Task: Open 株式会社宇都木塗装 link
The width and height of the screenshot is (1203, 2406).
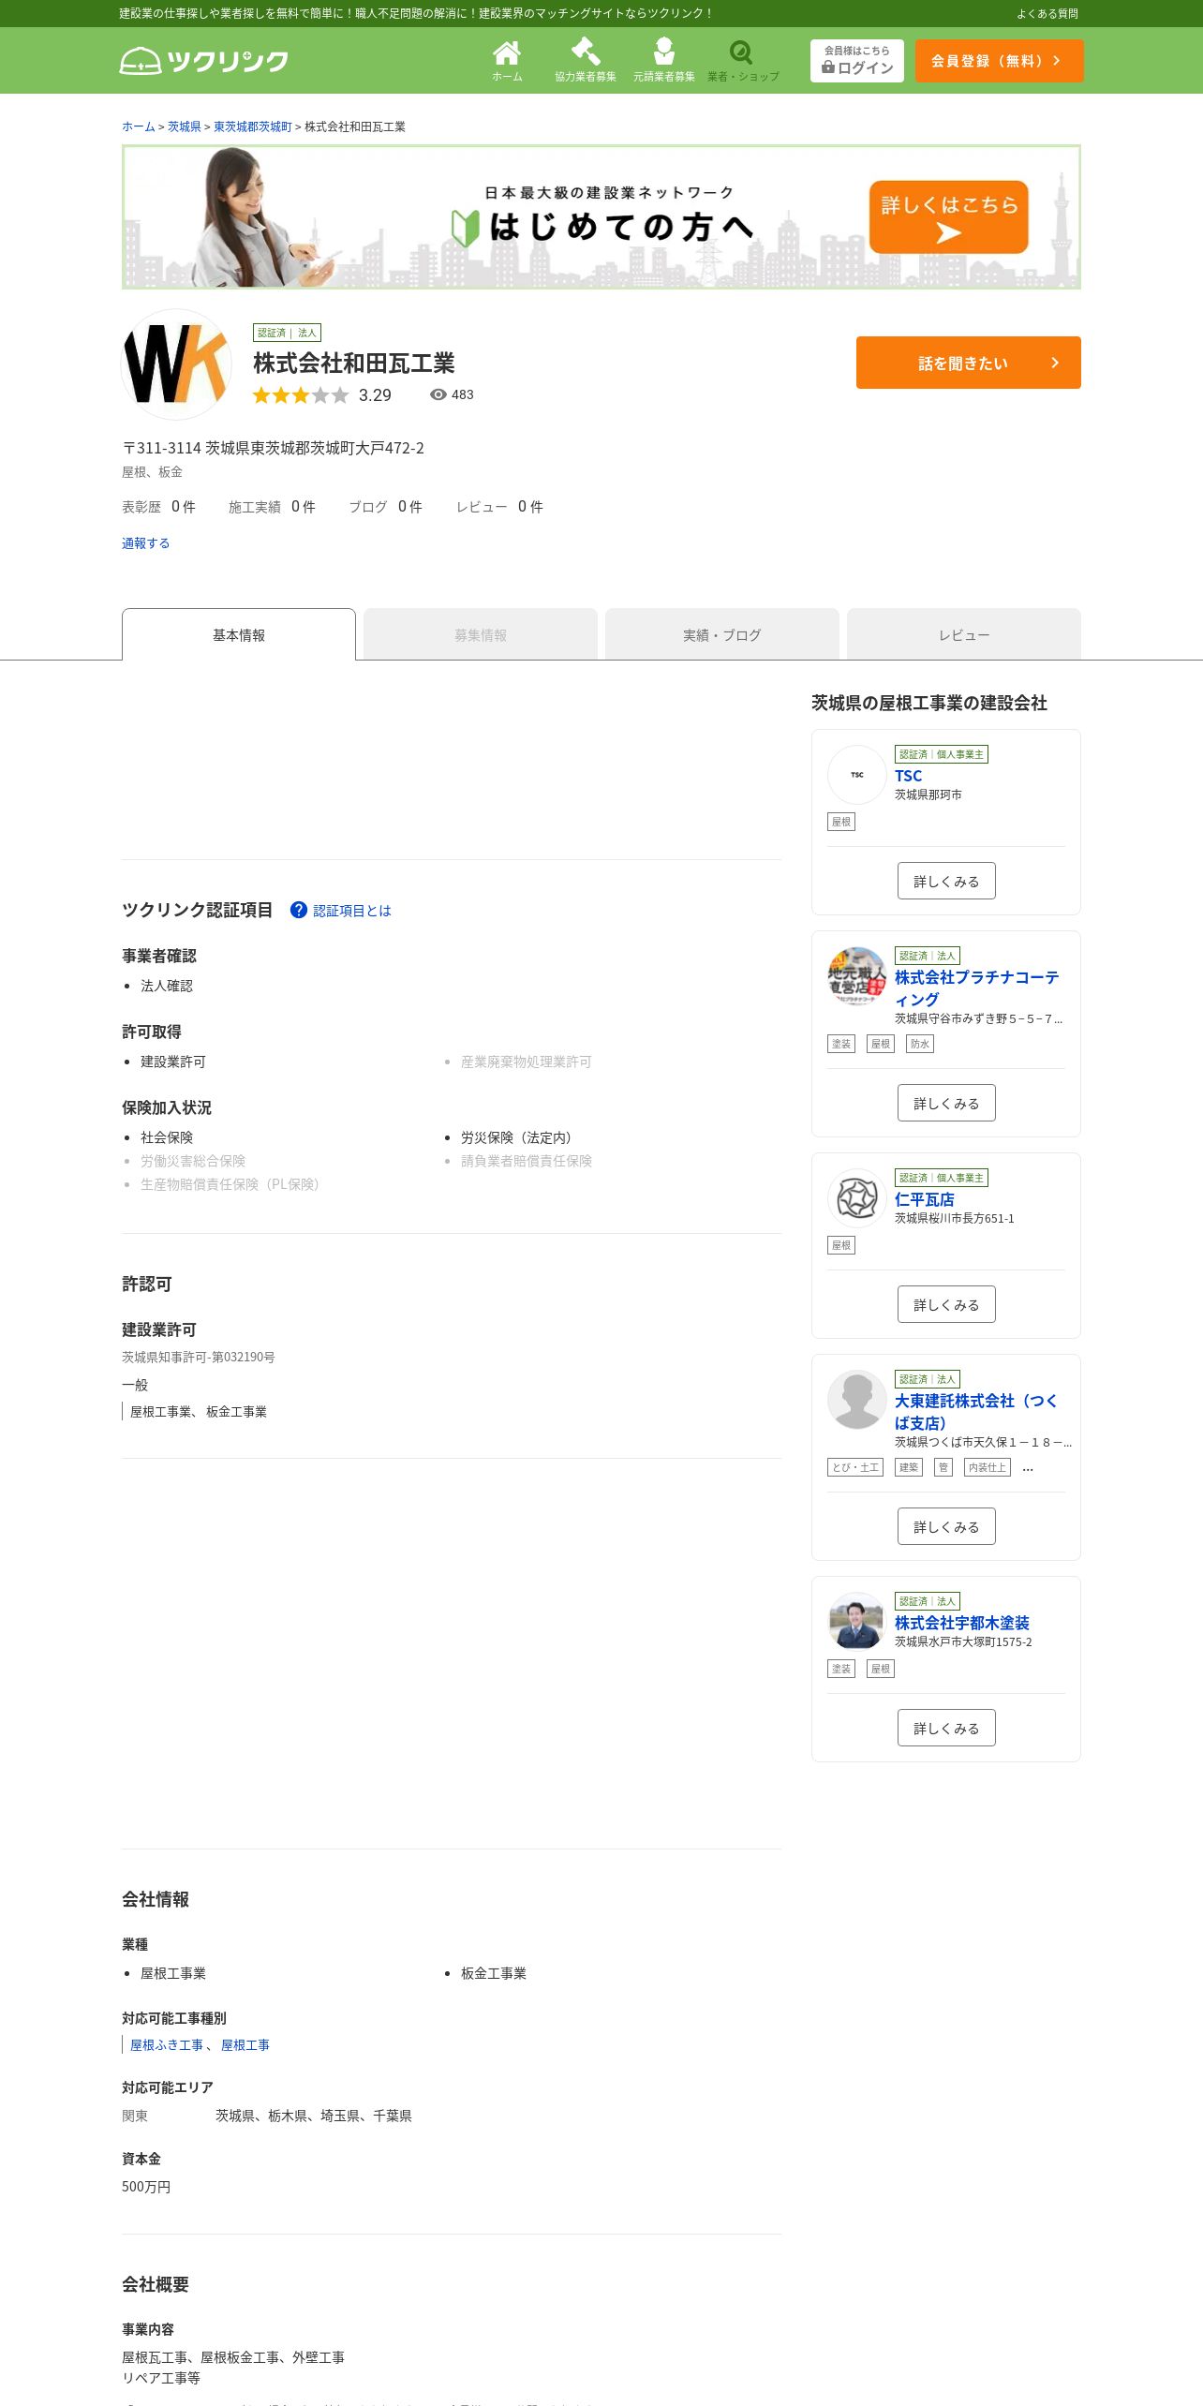Action: pyautogui.click(x=962, y=1623)
